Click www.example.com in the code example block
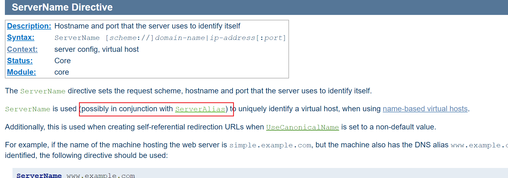The image size is (508, 178). click(x=101, y=175)
